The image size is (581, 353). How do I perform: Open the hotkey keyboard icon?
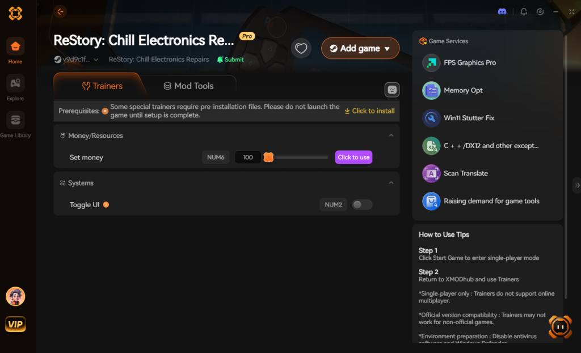(x=391, y=90)
